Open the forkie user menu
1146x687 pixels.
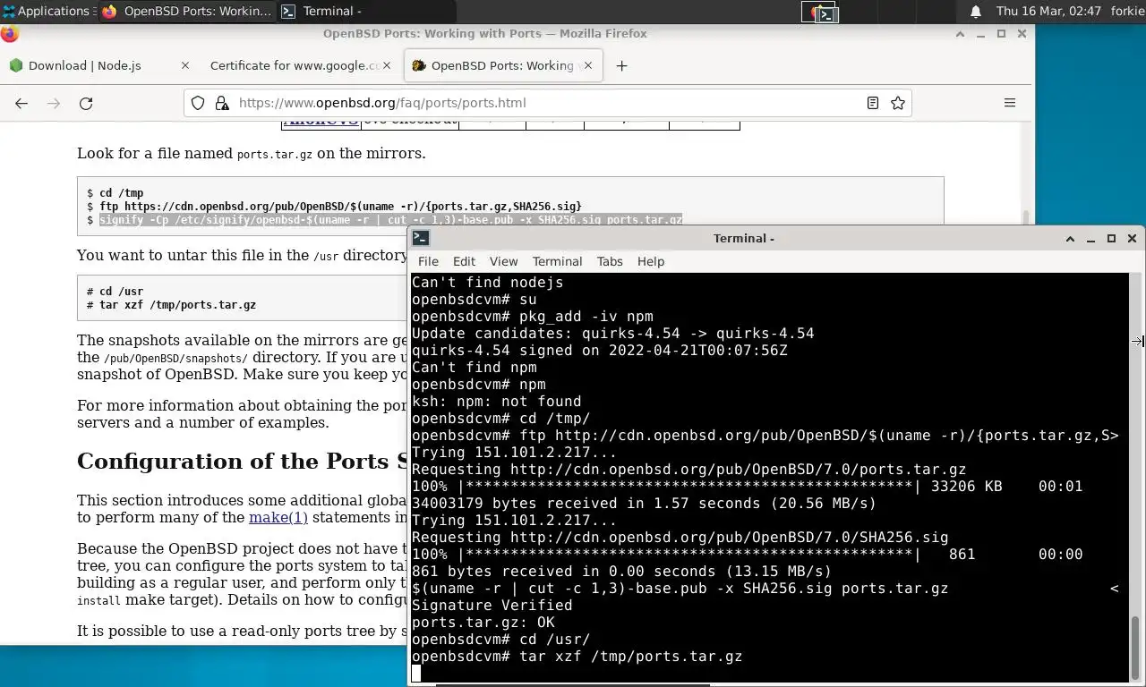pyautogui.click(x=1127, y=11)
